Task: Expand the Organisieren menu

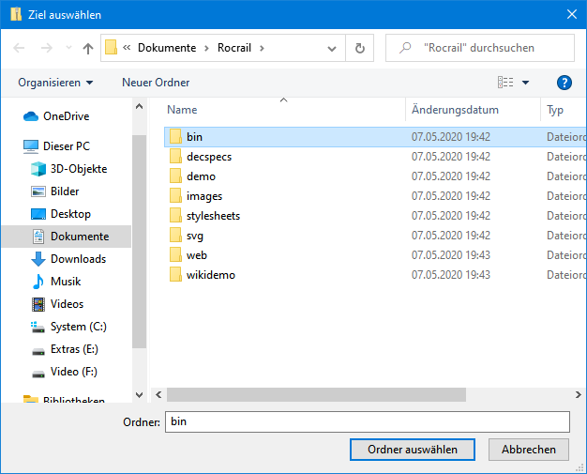Action: click(55, 83)
